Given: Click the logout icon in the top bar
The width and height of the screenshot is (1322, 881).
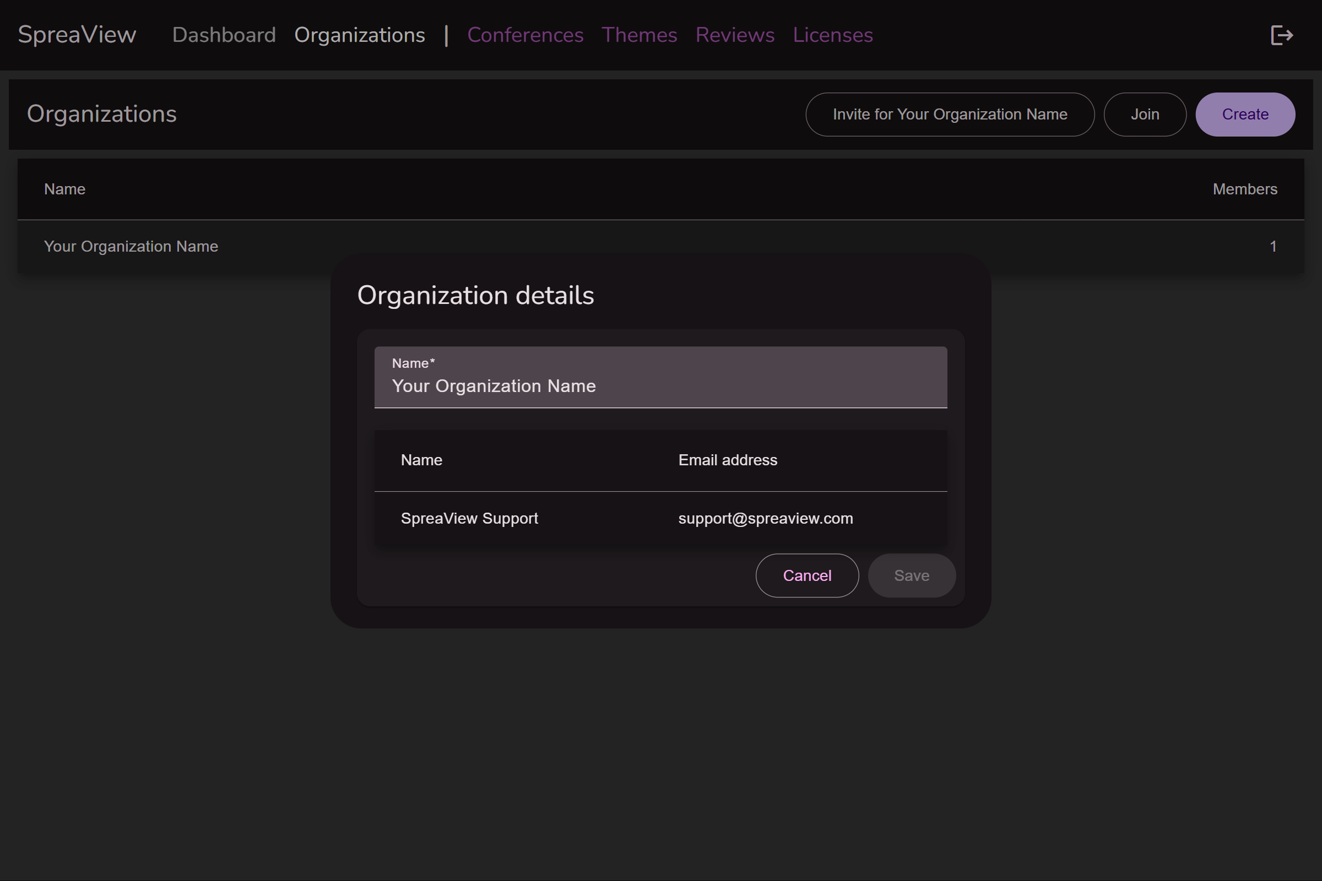Looking at the screenshot, I should [1282, 35].
